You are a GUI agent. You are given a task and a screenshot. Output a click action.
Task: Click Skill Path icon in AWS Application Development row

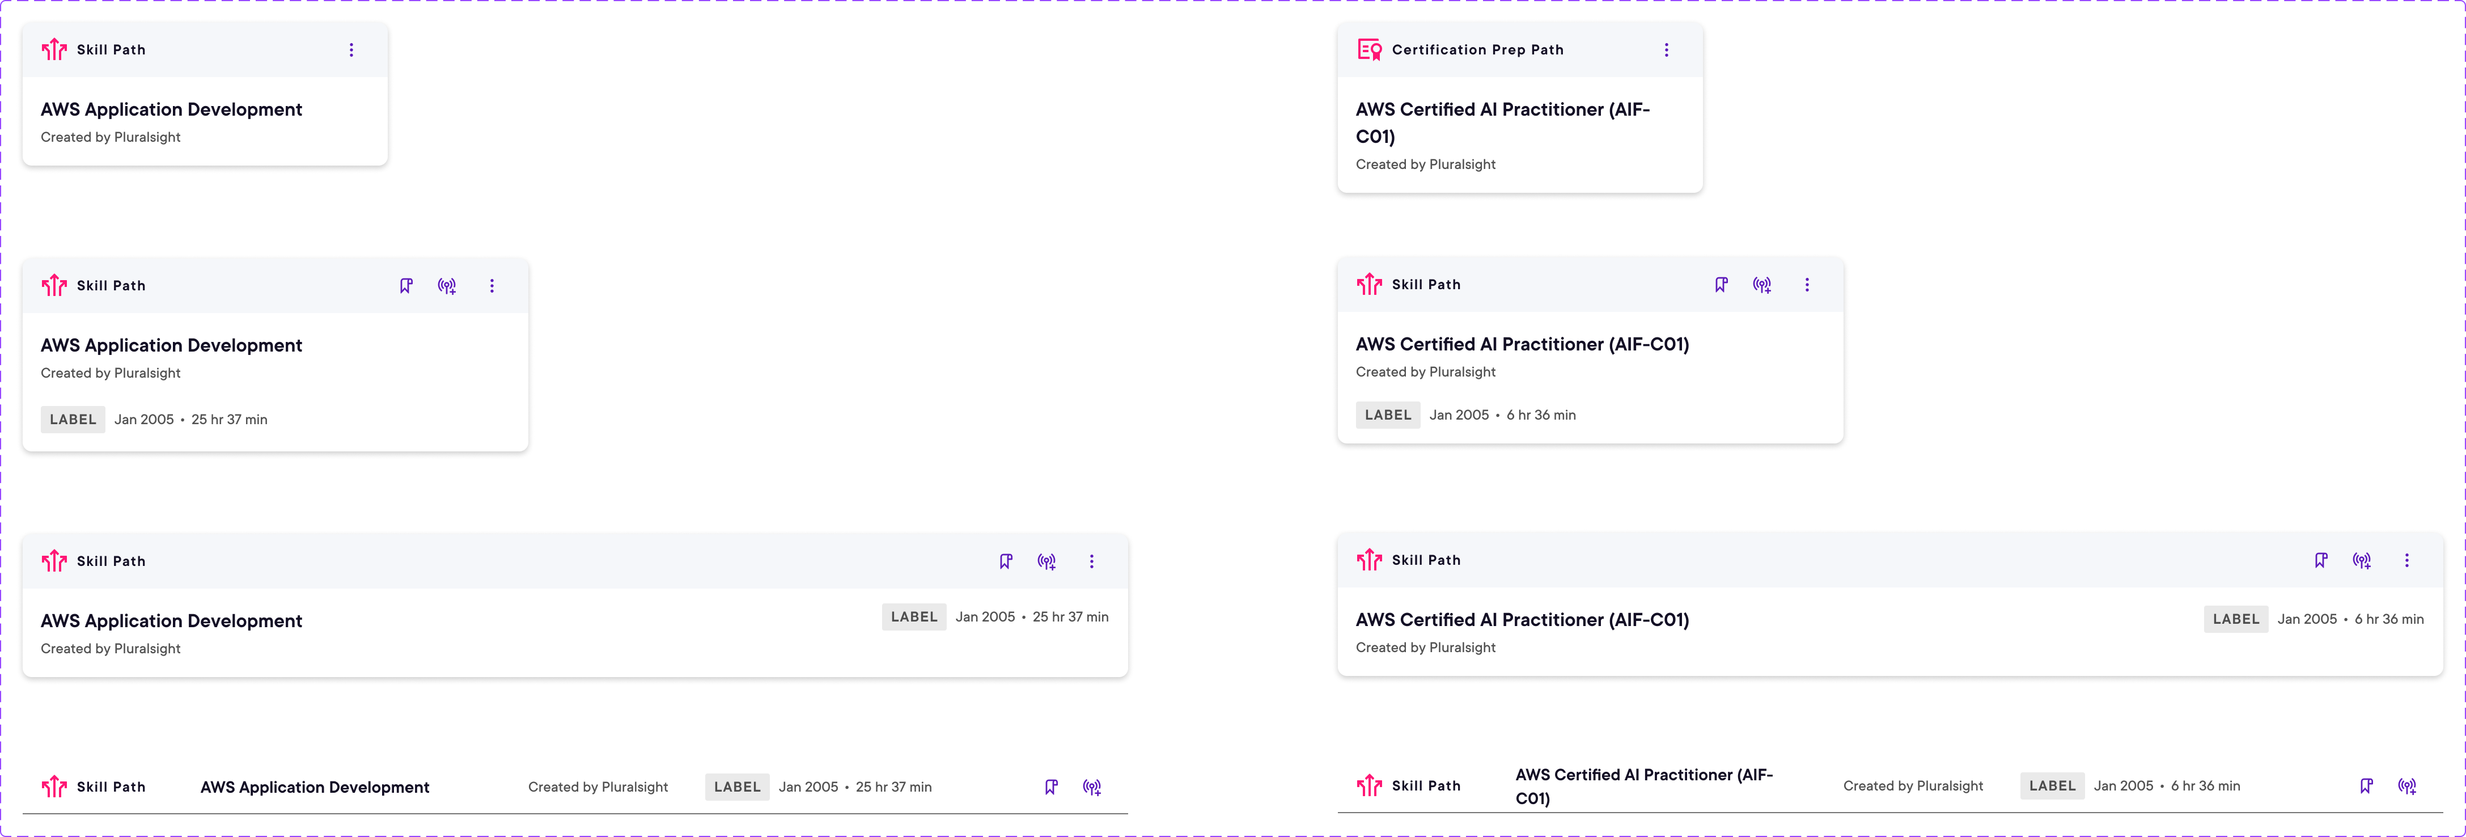click(54, 787)
